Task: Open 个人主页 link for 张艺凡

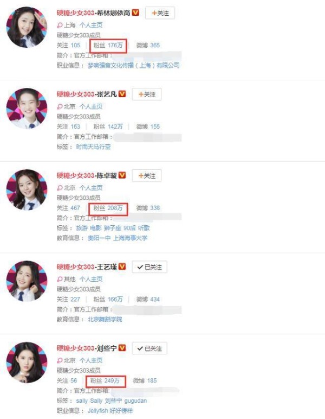Action: tap(91, 106)
